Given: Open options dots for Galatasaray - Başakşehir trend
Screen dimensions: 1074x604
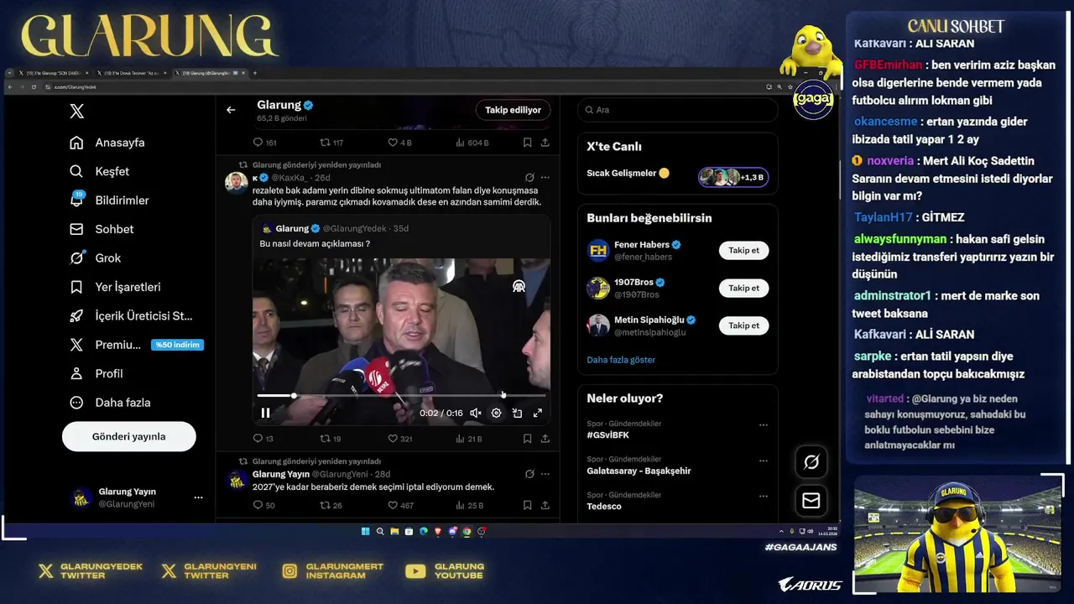Looking at the screenshot, I should pyautogui.click(x=764, y=461).
